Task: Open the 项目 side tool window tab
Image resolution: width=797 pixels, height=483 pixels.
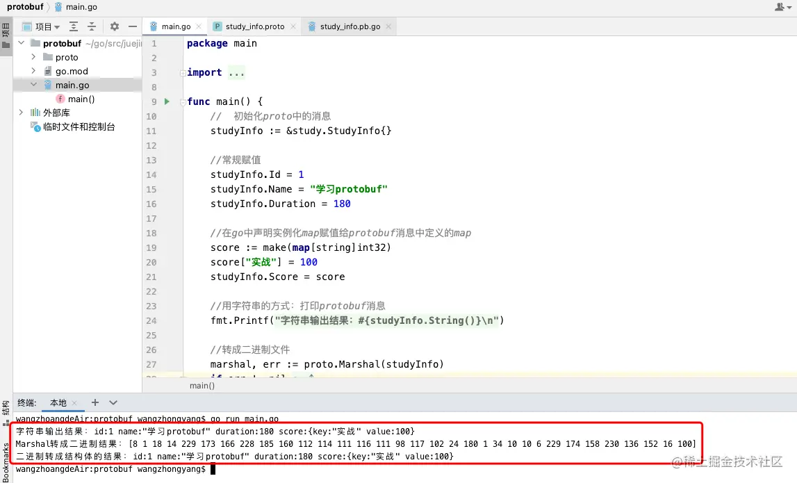Action: pyautogui.click(x=6, y=35)
